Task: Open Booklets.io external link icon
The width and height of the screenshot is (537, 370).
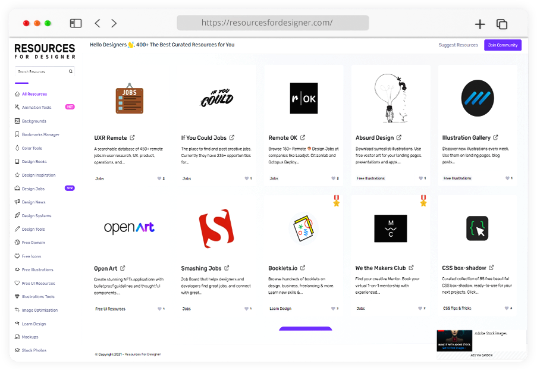Action: (x=303, y=268)
